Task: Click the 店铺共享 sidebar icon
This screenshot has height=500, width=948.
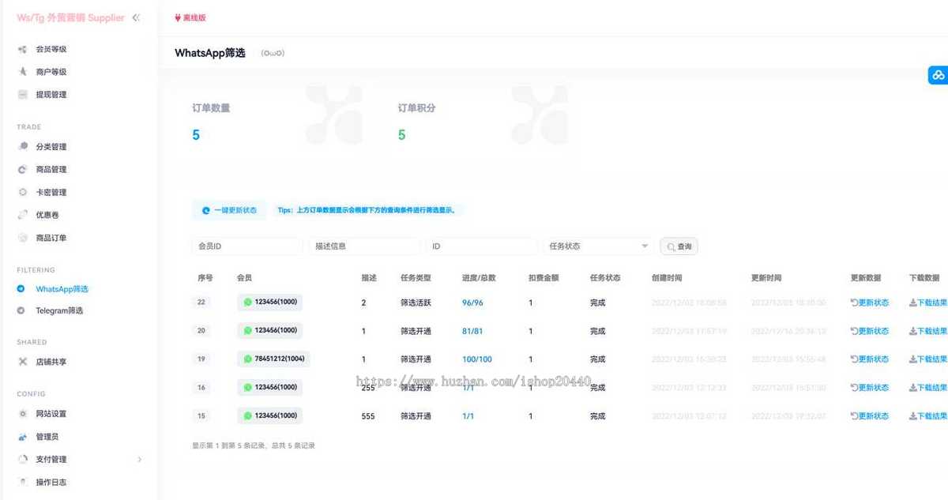Action: (23, 362)
